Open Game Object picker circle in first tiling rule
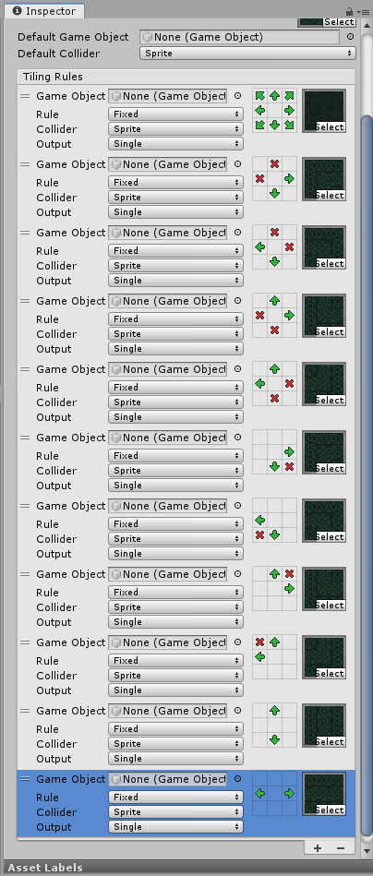 [237, 96]
